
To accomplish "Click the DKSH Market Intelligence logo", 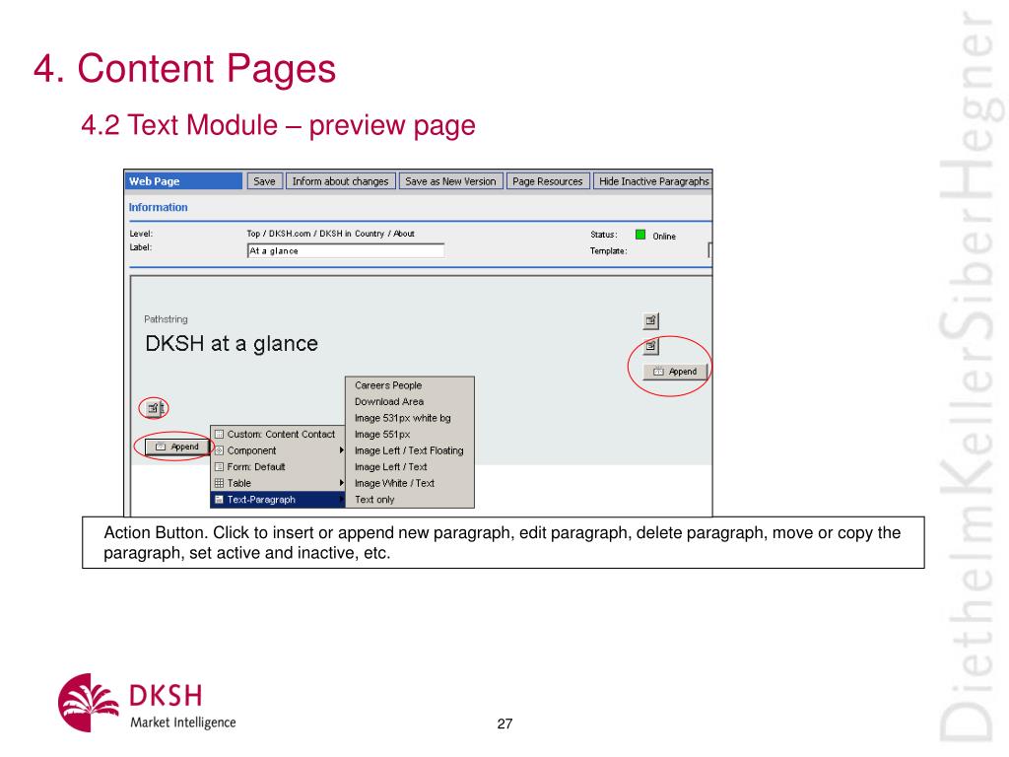I will coord(148,703).
